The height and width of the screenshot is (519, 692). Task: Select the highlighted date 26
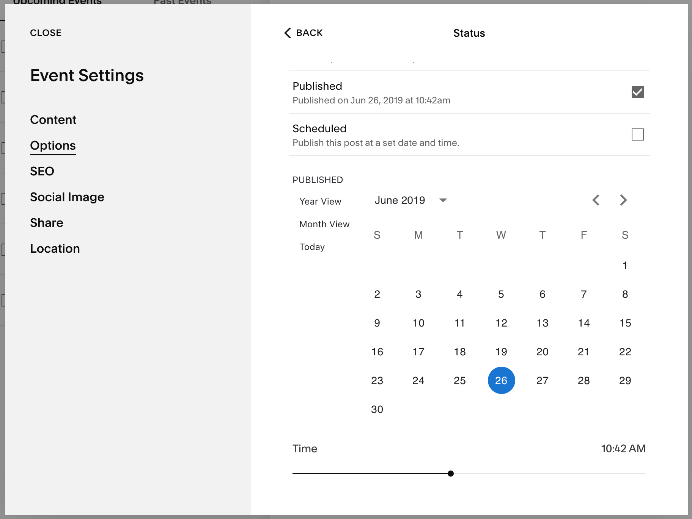coord(501,380)
